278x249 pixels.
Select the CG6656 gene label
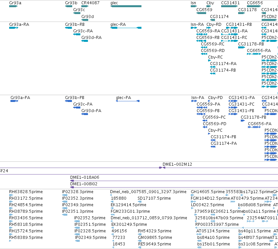coord(255,3)
